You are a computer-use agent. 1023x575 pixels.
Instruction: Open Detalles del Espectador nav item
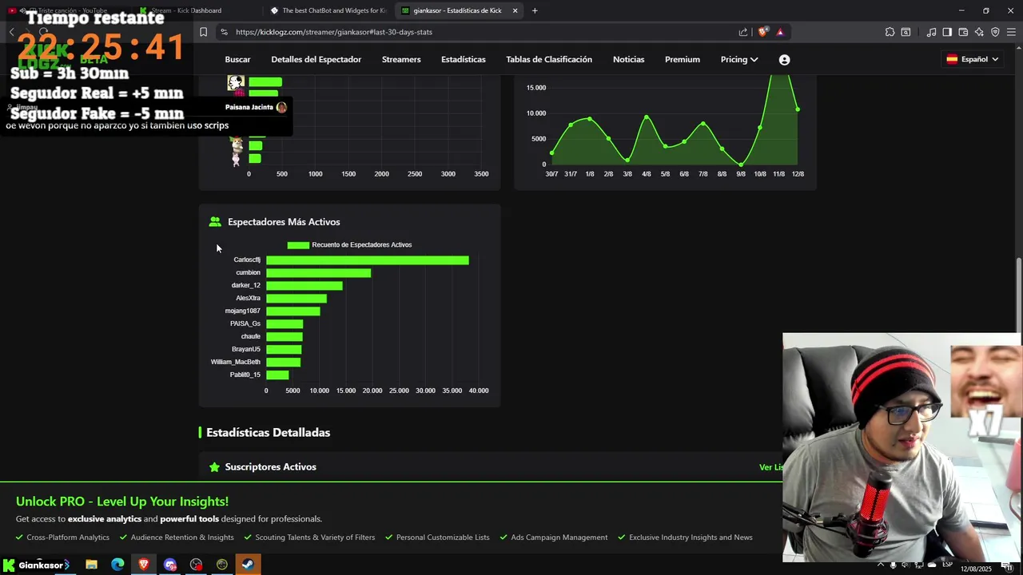click(316, 60)
